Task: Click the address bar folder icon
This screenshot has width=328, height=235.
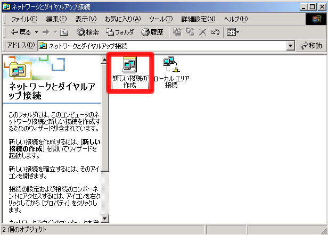Action: [43, 46]
